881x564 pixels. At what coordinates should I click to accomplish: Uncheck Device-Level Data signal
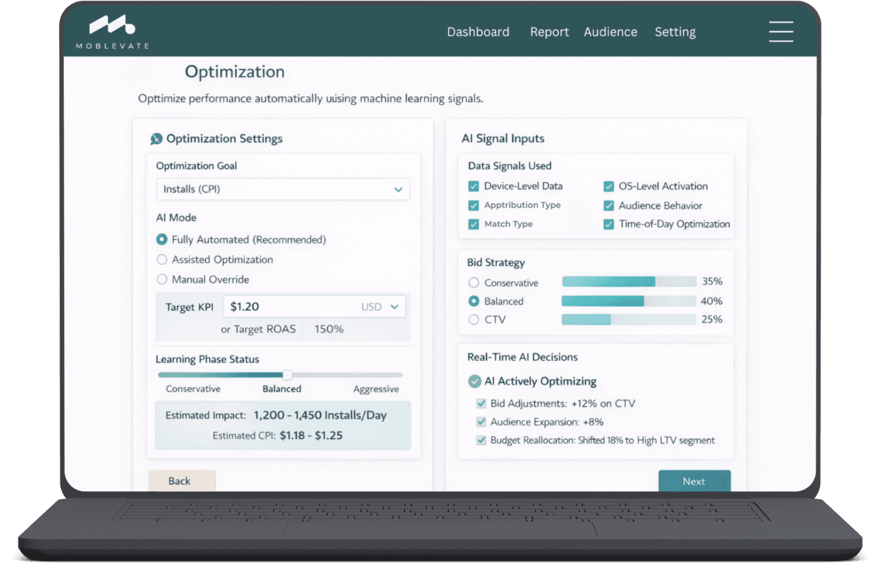click(x=474, y=186)
